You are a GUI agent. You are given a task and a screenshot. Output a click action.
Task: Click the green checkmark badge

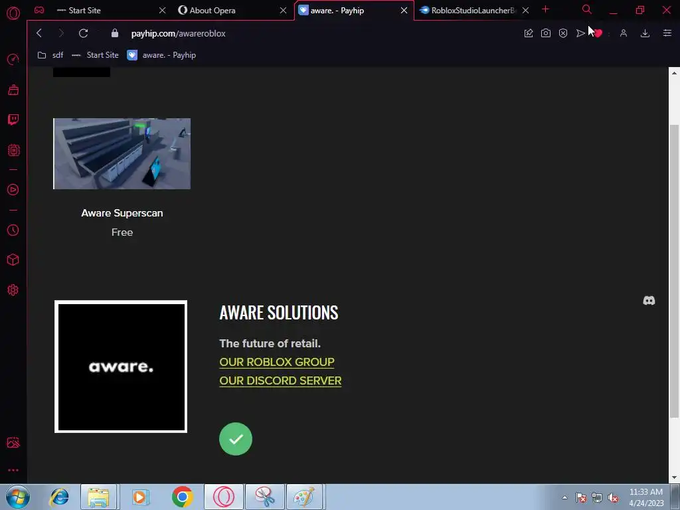tap(236, 439)
